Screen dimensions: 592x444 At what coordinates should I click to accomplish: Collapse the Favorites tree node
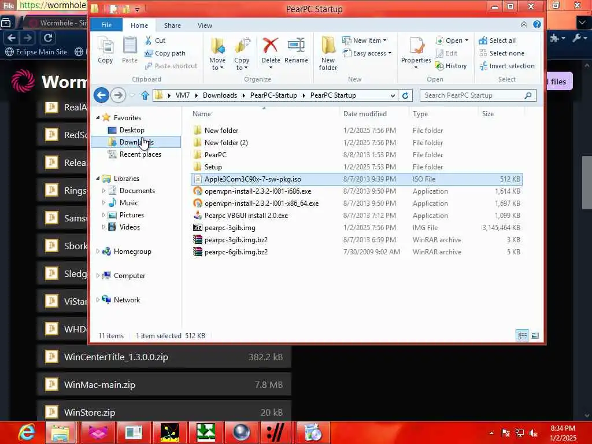click(x=98, y=118)
